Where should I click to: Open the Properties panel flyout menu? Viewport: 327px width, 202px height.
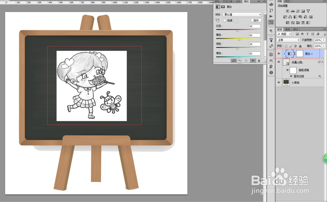(x=264, y=1)
